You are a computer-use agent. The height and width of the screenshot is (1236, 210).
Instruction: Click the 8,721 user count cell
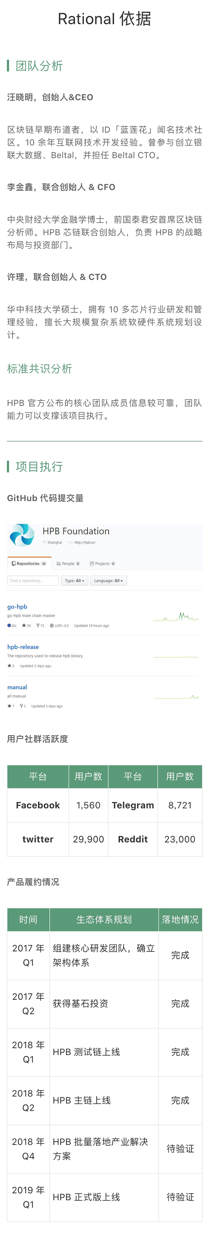pos(180,805)
